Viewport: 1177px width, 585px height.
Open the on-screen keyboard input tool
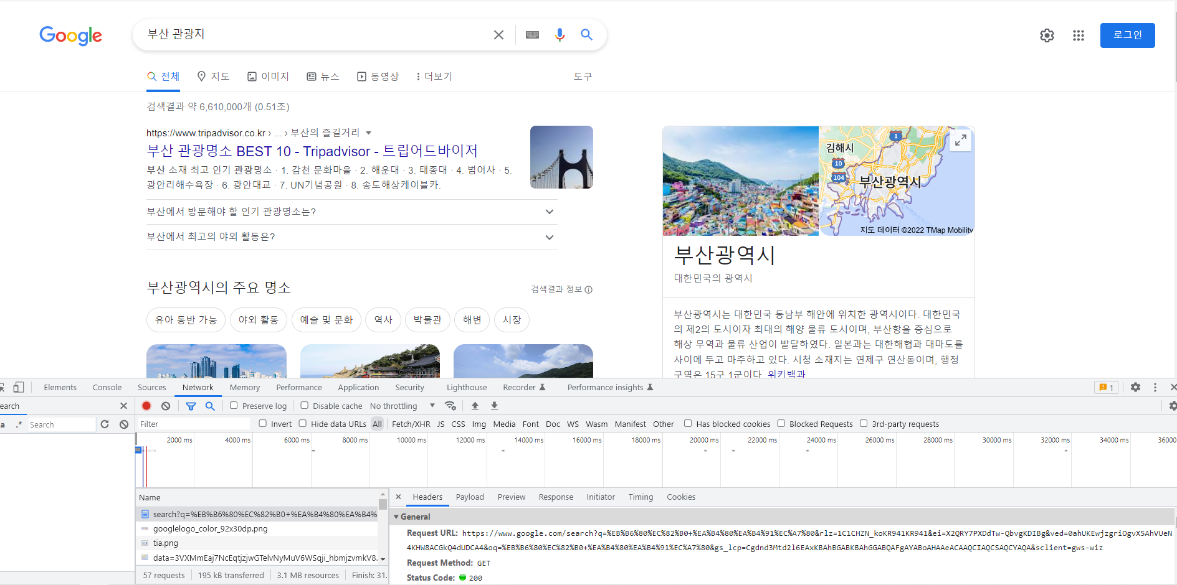(x=532, y=35)
